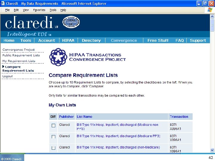Viewport: 215px width, 161px height.
Task: Open the Support navigation tab
Action: (x=198, y=40)
